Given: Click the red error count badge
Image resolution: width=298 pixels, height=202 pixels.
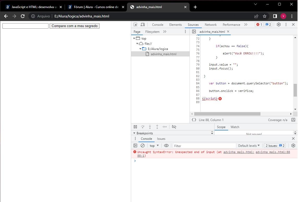Looking at the screenshot, I should 259,24.
